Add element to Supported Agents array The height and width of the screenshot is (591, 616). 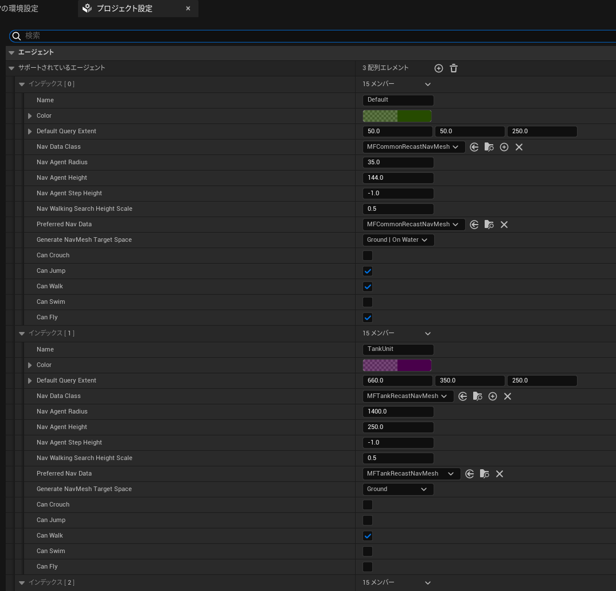[x=438, y=68]
